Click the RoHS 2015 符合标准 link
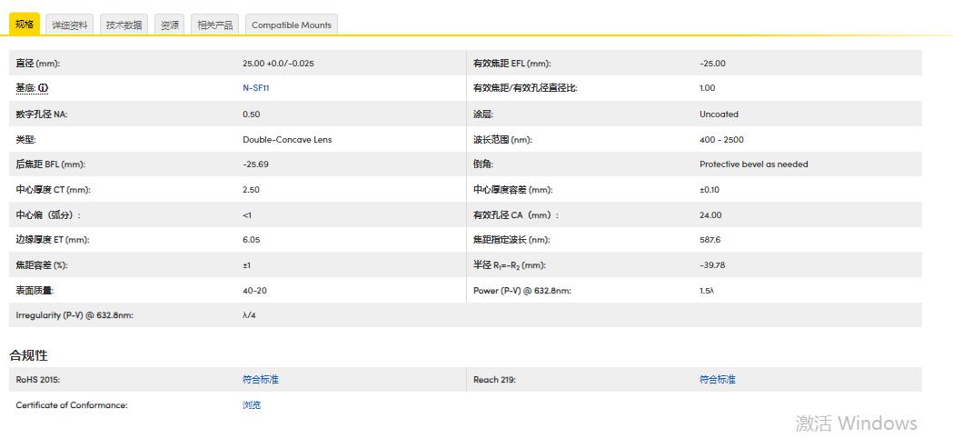The image size is (953, 438). coord(261,380)
